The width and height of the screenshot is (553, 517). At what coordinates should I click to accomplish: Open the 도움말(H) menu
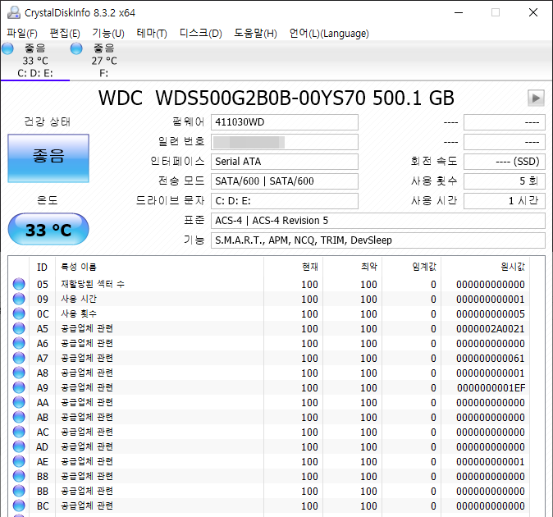(x=255, y=34)
